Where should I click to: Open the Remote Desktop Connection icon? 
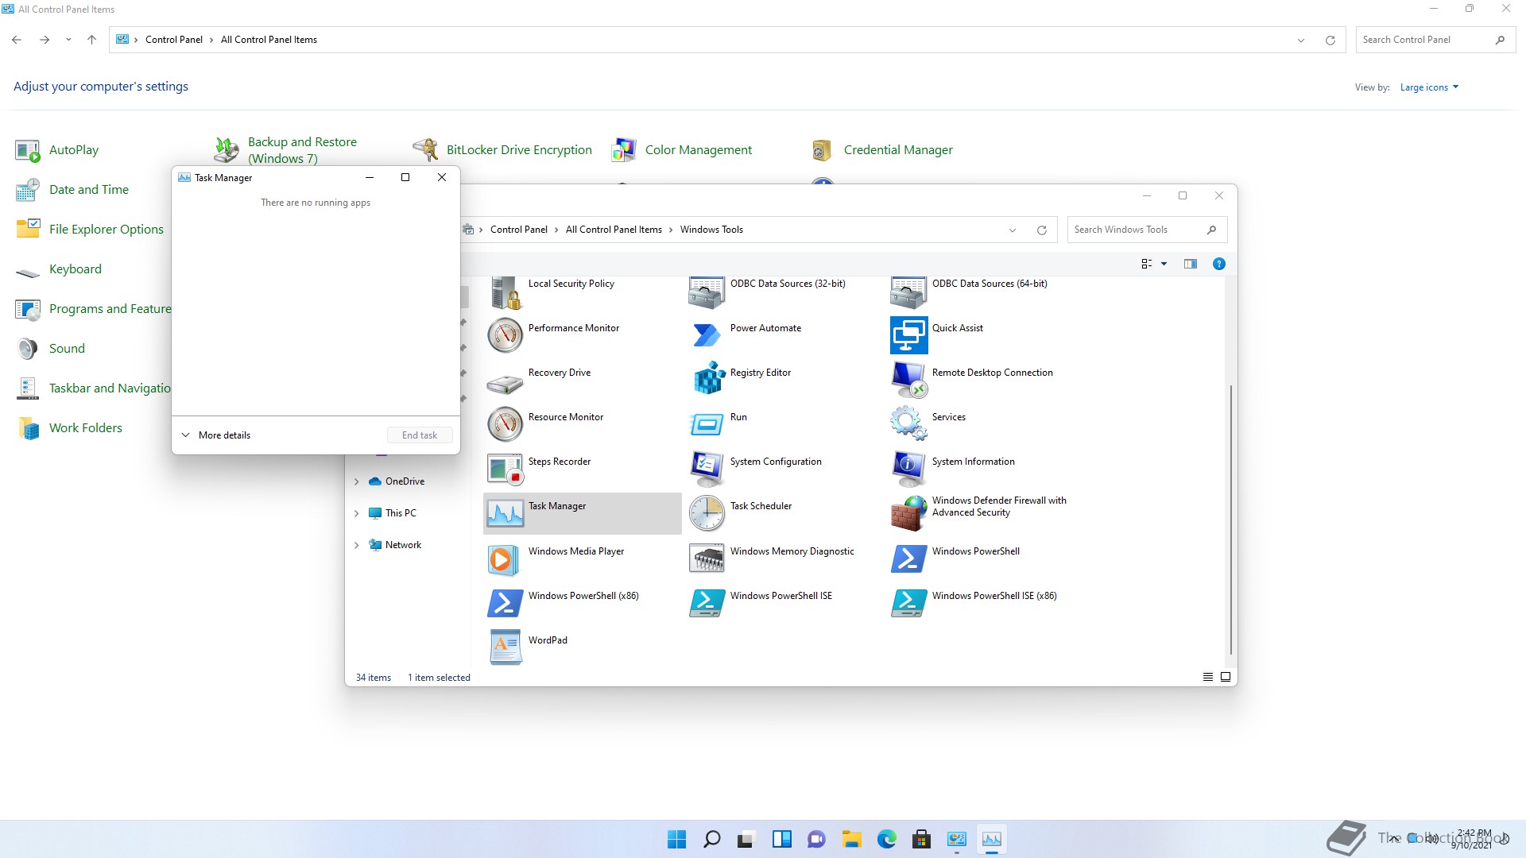click(908, 380)
